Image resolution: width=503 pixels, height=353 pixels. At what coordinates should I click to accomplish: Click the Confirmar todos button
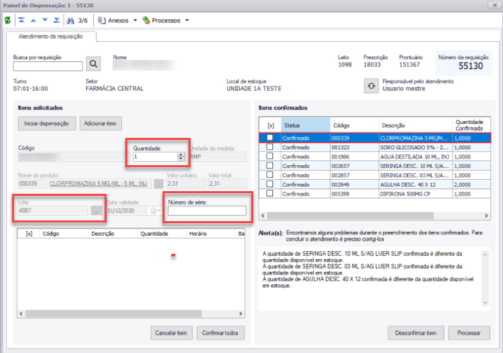(221, 333)
